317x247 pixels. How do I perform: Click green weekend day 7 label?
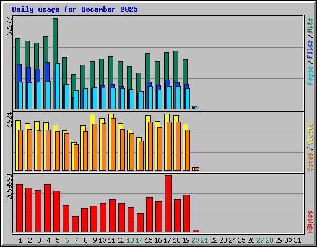[76, 240]
